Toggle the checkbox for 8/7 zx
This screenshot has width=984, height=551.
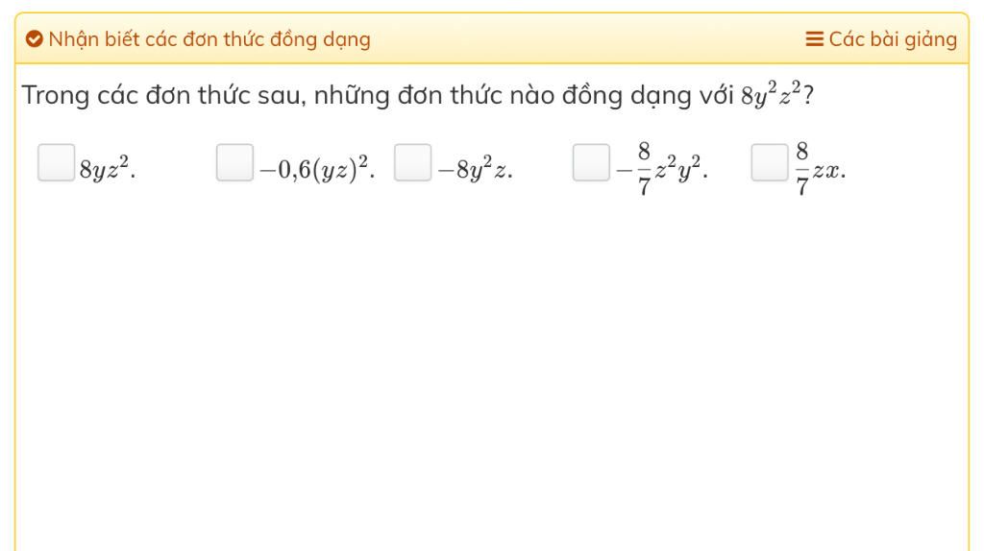click(x=770, y=162)
